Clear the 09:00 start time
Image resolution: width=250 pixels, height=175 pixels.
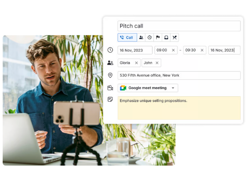click(x=173, y=50)
